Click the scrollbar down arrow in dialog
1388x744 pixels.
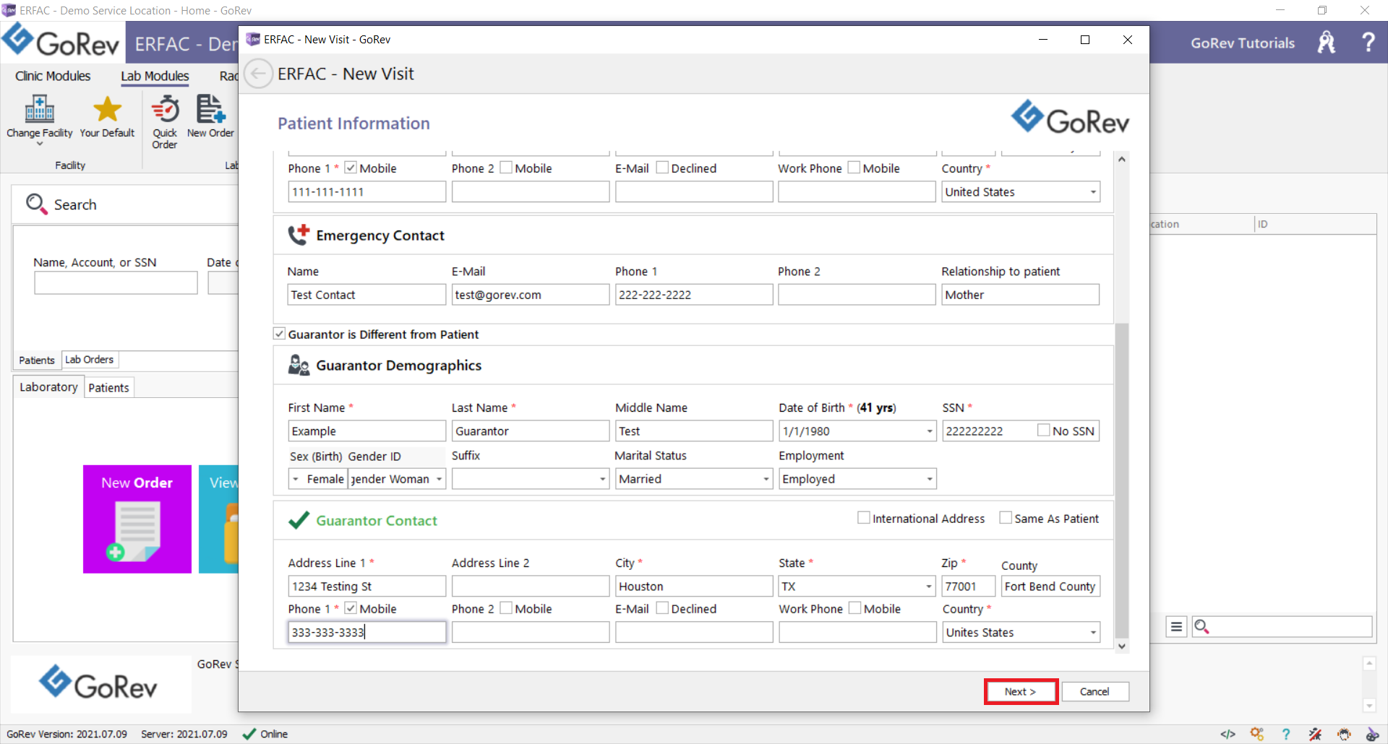point(1121,646)
